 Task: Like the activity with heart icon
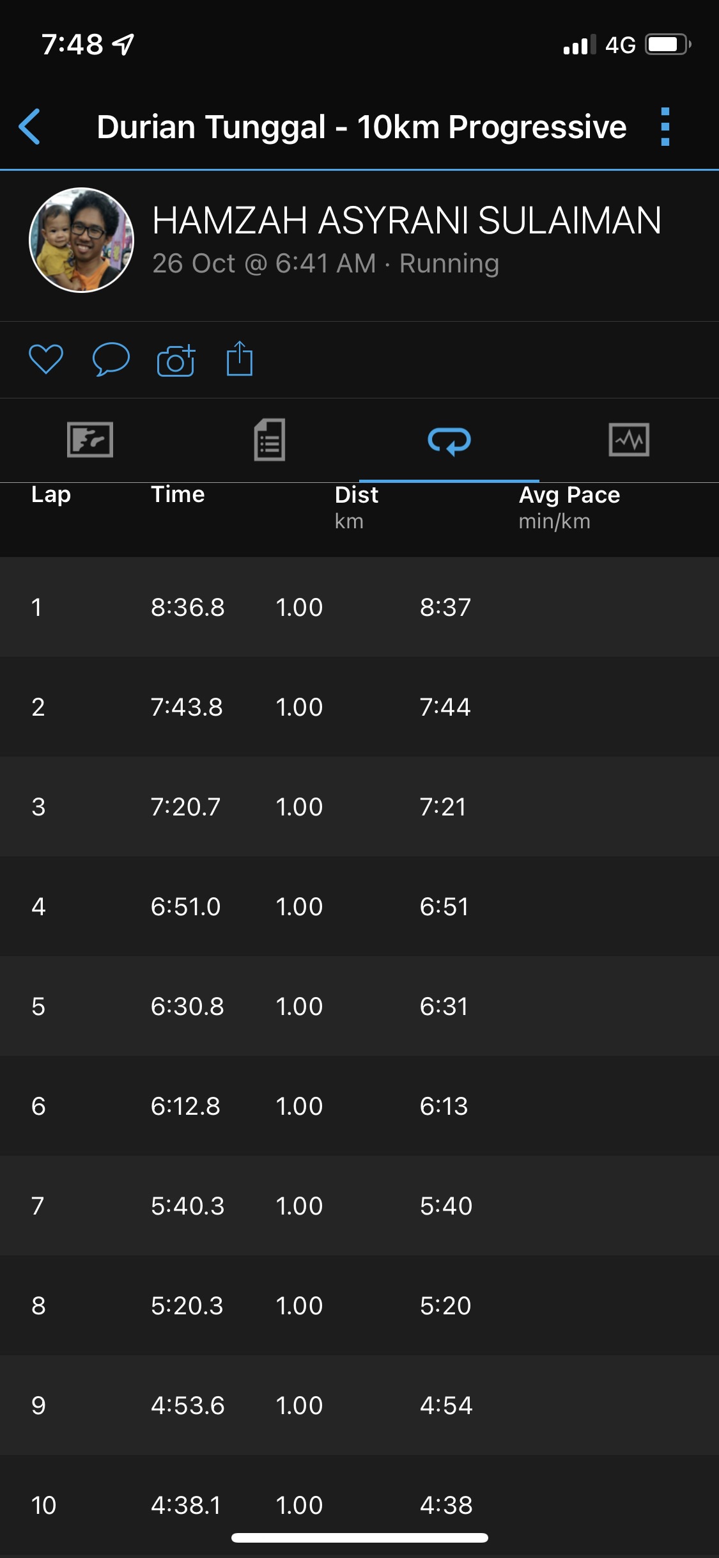[x=46, y=359]
